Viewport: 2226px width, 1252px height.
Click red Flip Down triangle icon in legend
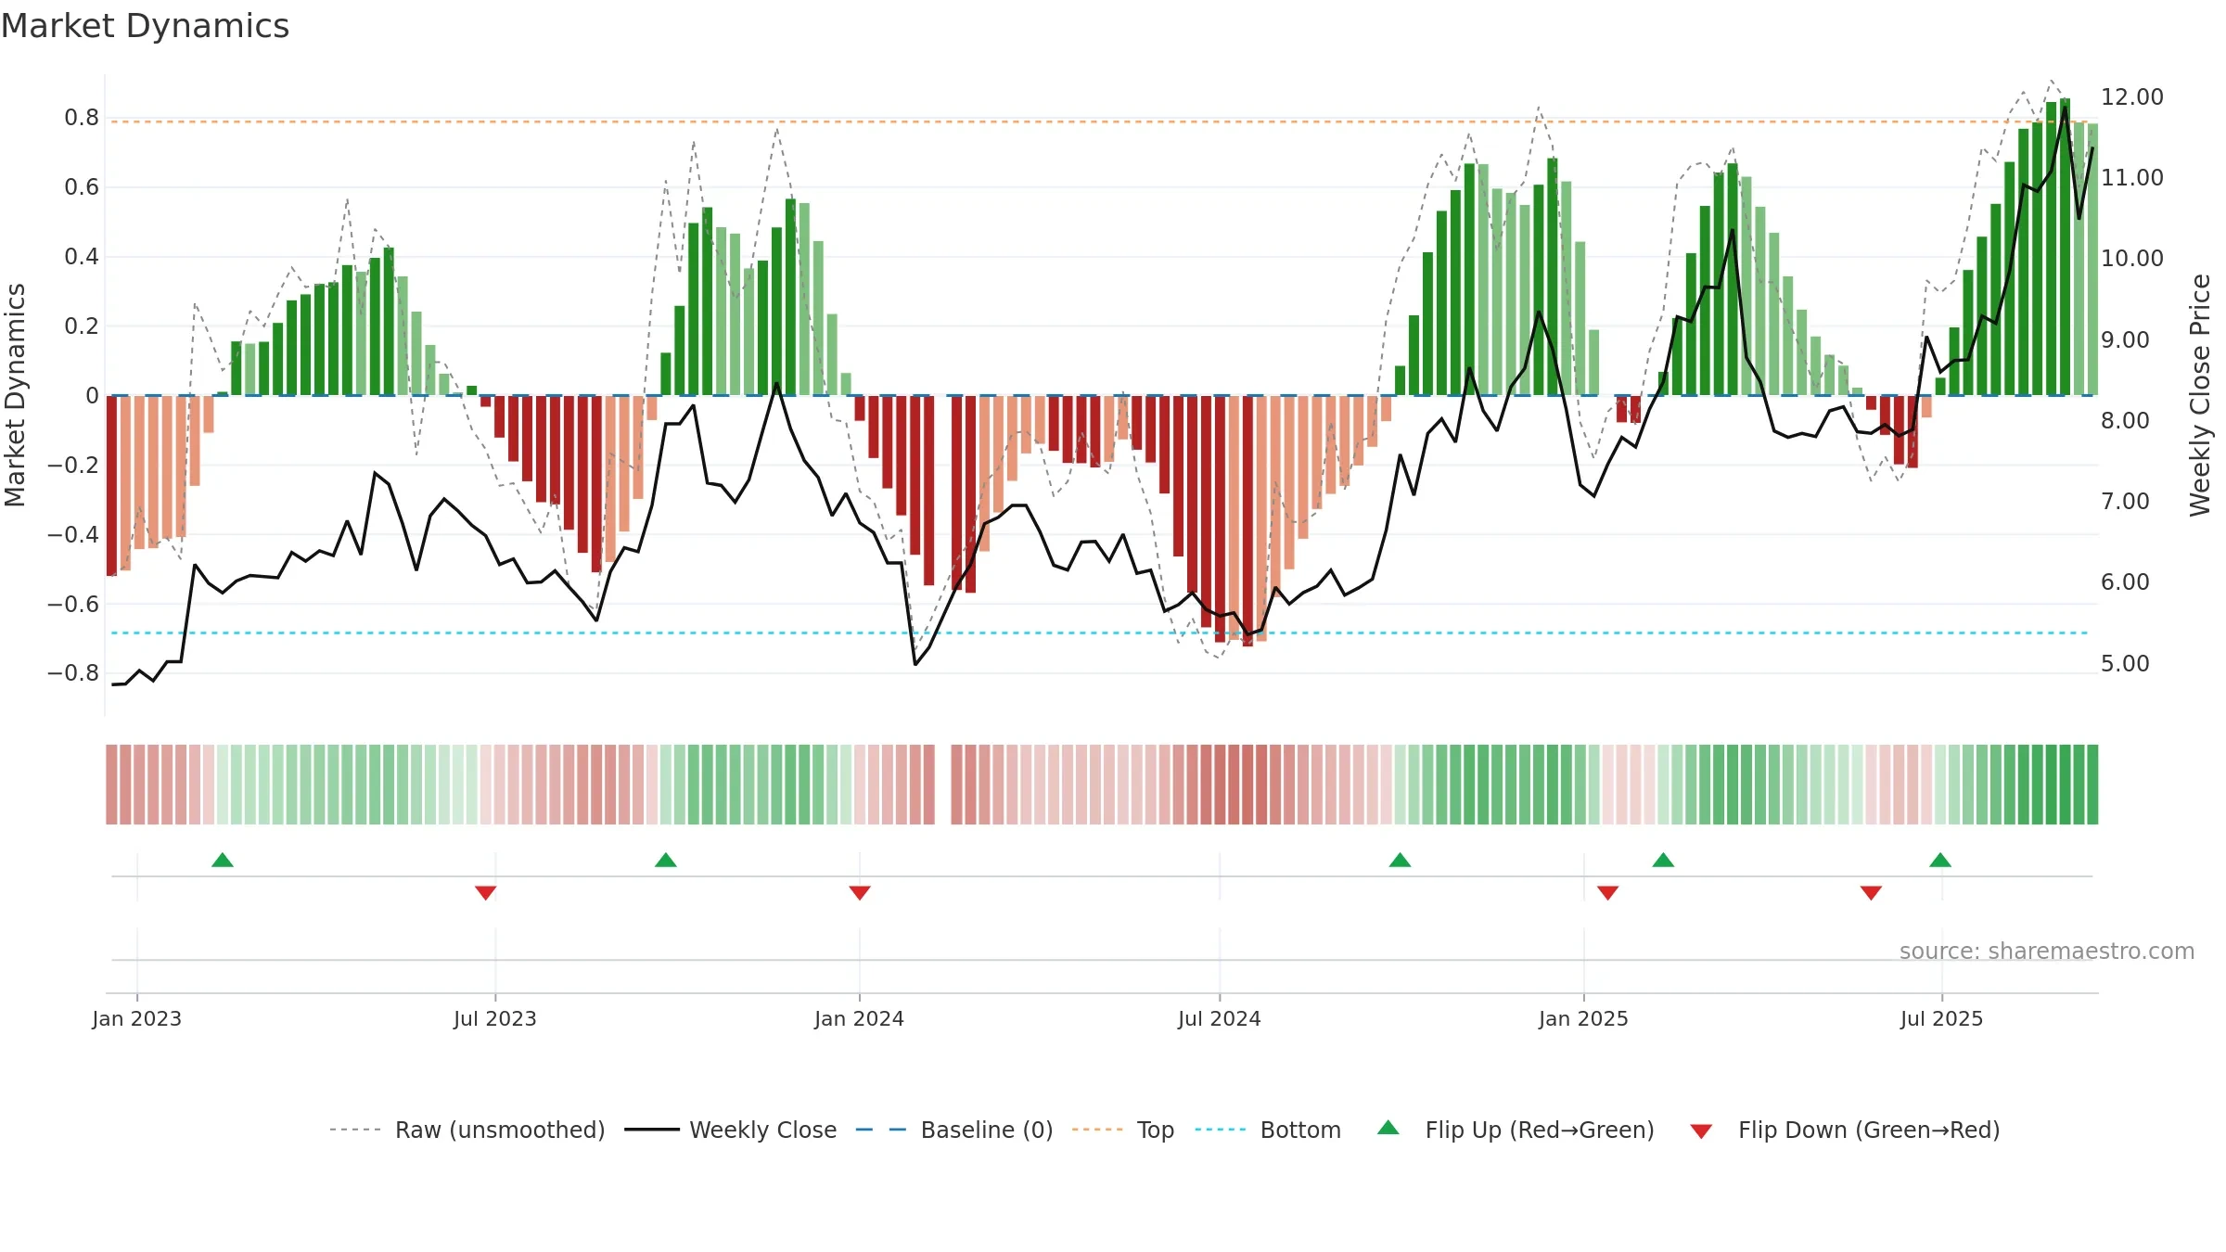[x=1701, y=1131]
